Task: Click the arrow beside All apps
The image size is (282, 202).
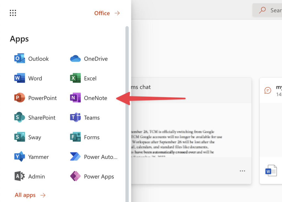Action: point(43,195)
